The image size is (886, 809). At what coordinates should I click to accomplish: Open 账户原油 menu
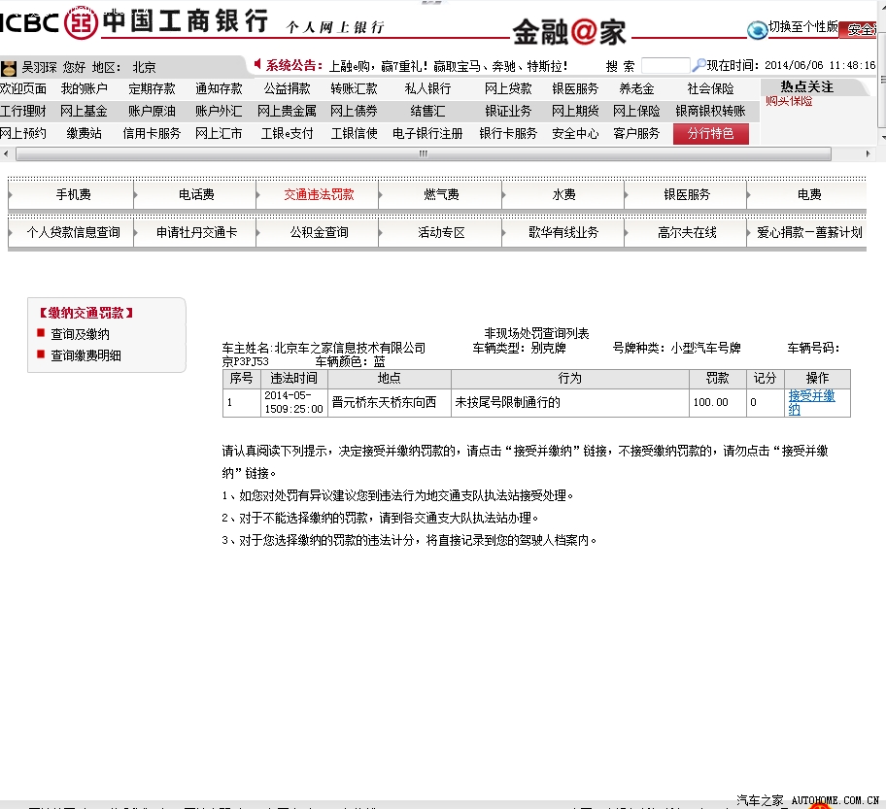(152, 112)
